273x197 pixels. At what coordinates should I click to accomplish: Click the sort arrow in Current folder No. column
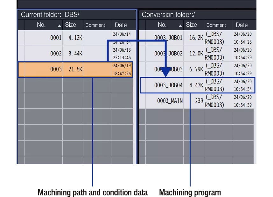(59, 26)
